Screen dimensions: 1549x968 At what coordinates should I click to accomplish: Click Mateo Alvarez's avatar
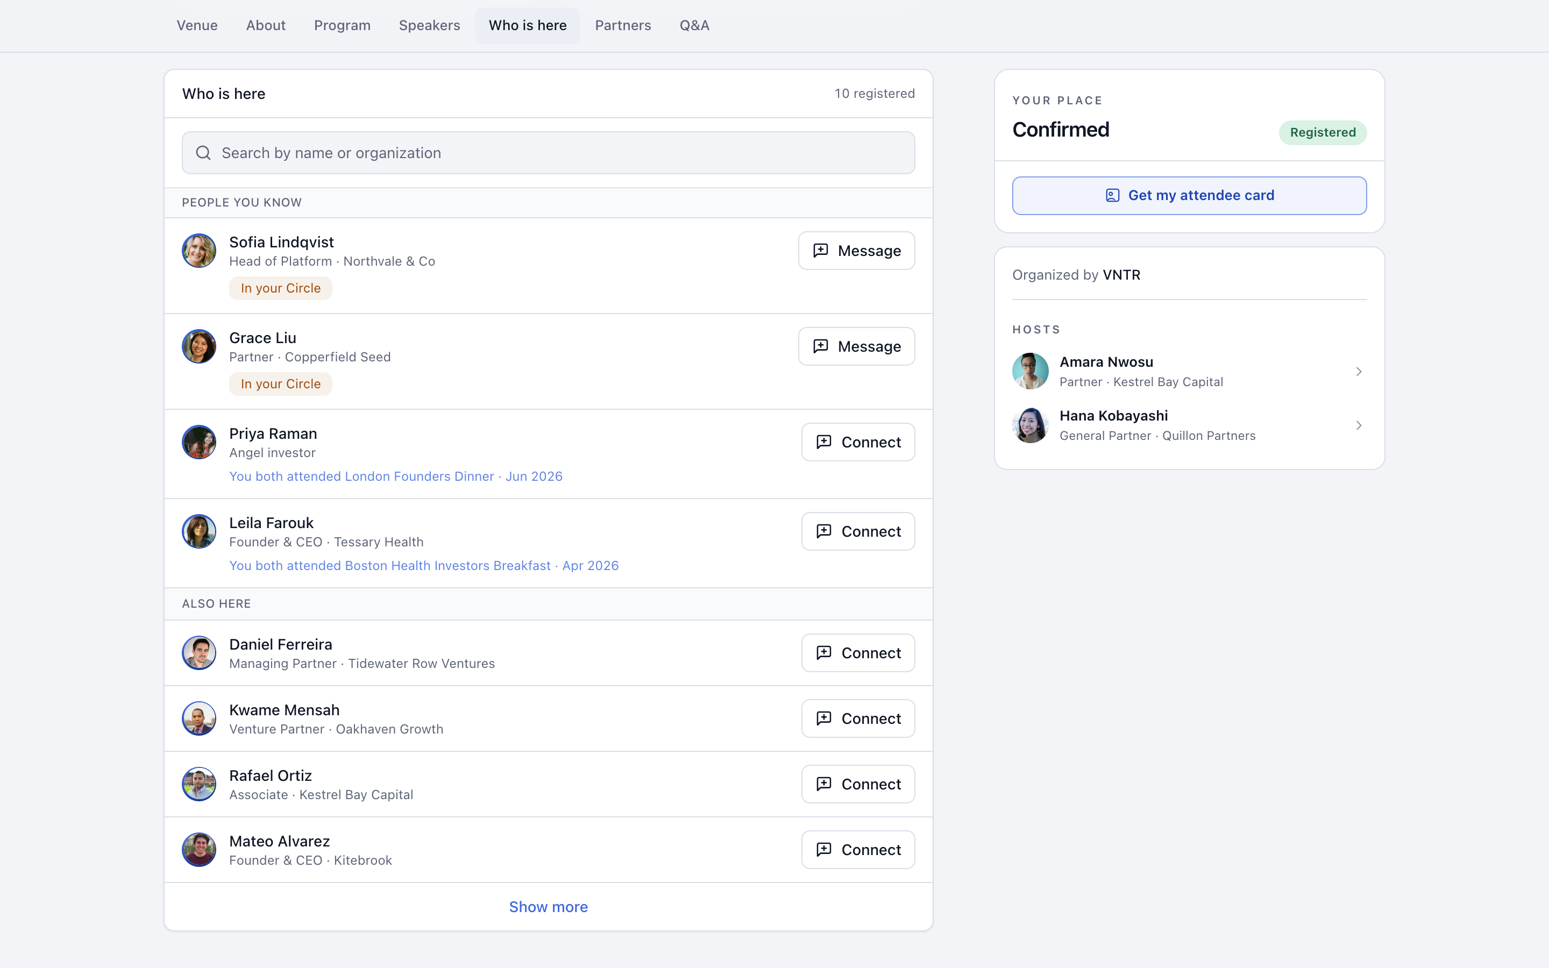(199, 850)
